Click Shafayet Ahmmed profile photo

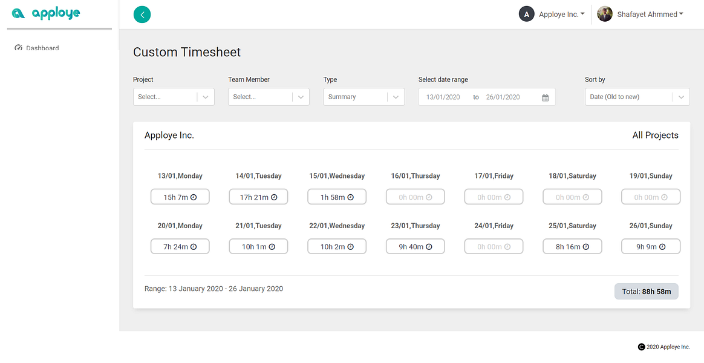click(x=605, y=15)
